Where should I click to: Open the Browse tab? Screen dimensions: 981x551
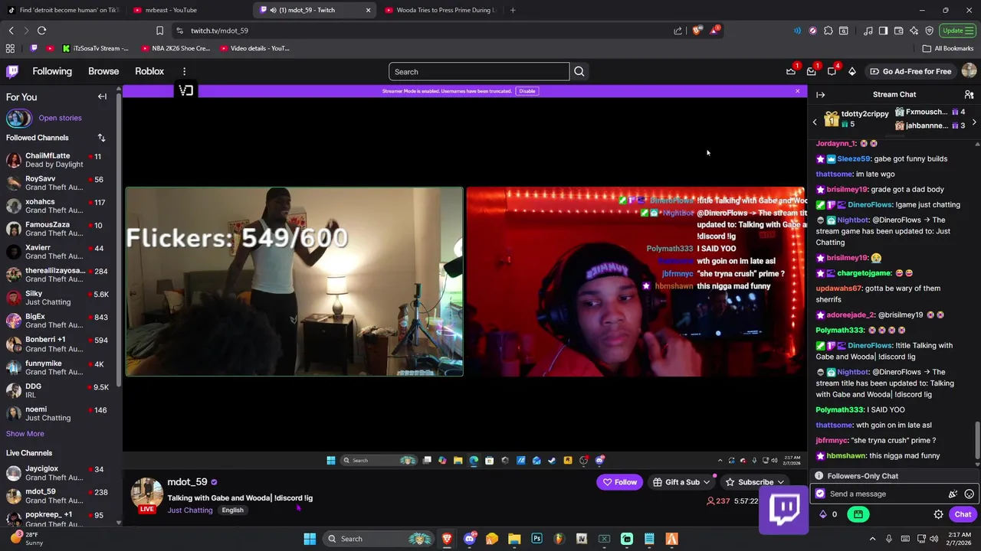tap(103, 71)
